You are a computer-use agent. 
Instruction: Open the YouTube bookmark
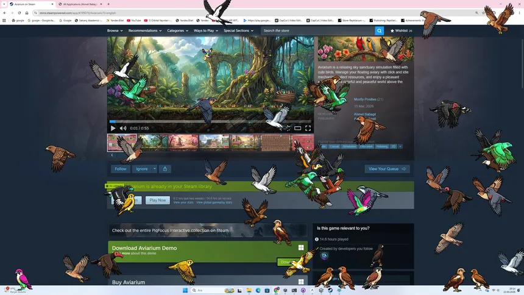tap(133, 20)
